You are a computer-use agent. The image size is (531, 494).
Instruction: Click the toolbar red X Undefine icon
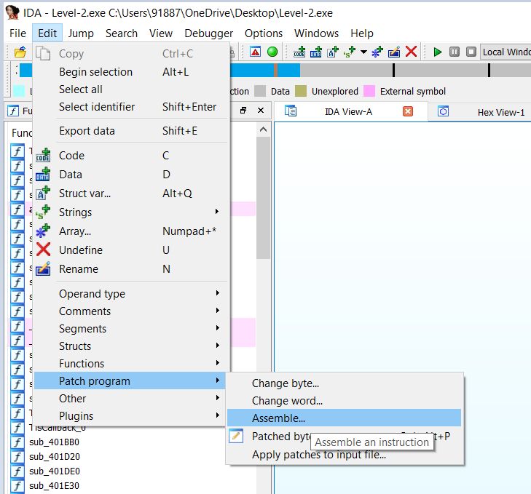pos(411,52)
